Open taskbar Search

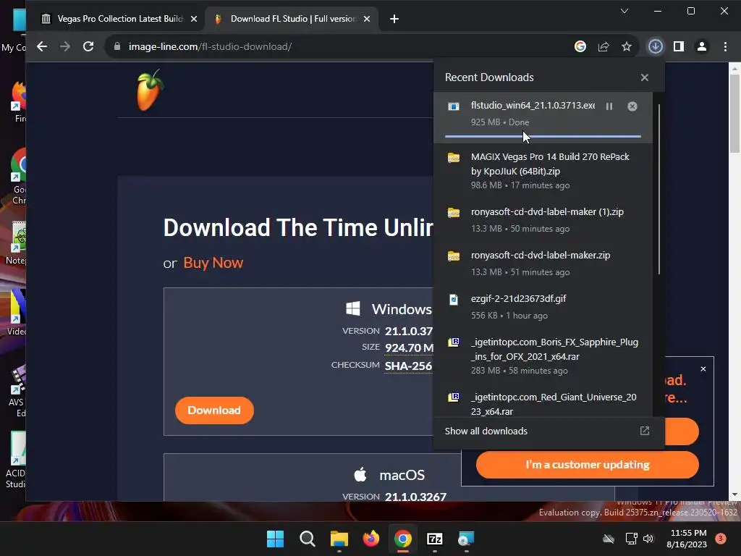(x=307, y=539)
